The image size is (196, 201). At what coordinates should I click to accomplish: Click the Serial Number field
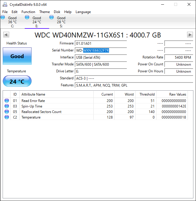point(101,50)
